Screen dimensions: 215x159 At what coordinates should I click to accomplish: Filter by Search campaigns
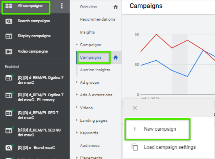point(34,21)
